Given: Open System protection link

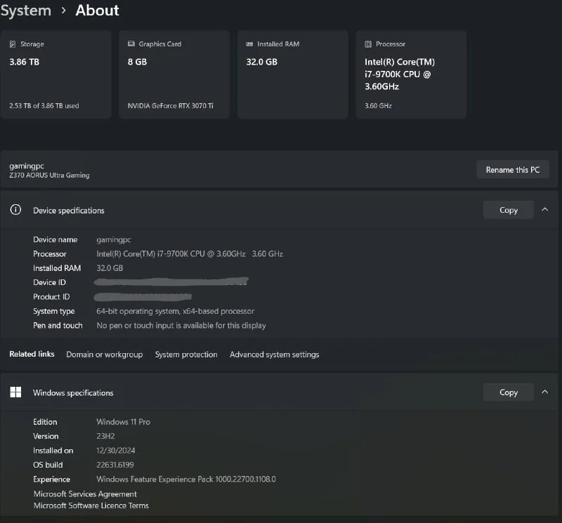Looking at the screenshot, I should coord(186,355).
